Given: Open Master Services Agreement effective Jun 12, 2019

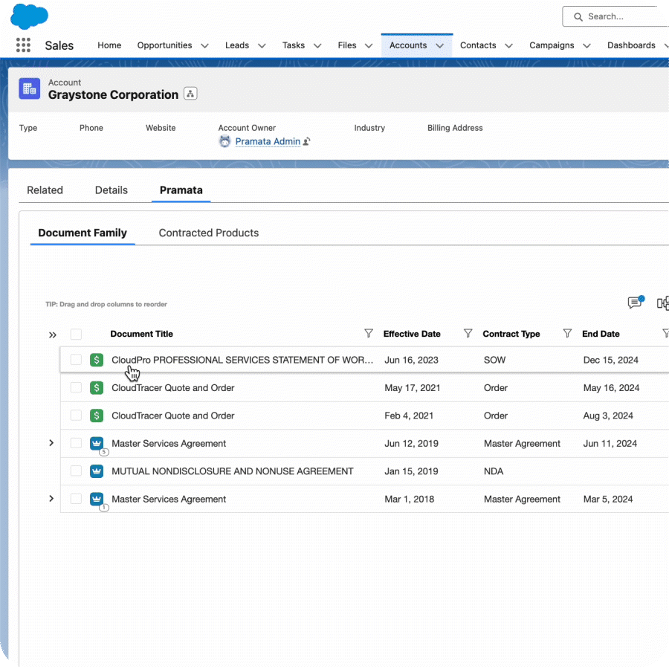Looking at the screenshot, I should (169, 443).
